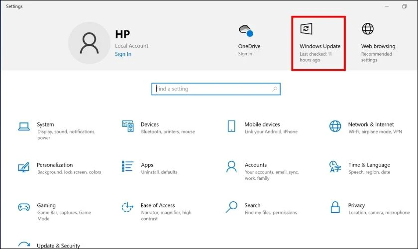418x249 pixels.
Task: Open the Gaming settings label
Action: pyautogui.click(x=46, y=205)
